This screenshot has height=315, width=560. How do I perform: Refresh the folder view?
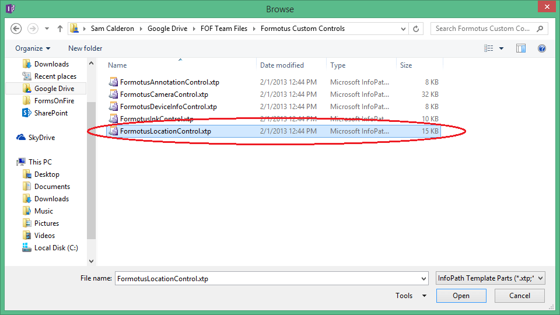point(416,29)
